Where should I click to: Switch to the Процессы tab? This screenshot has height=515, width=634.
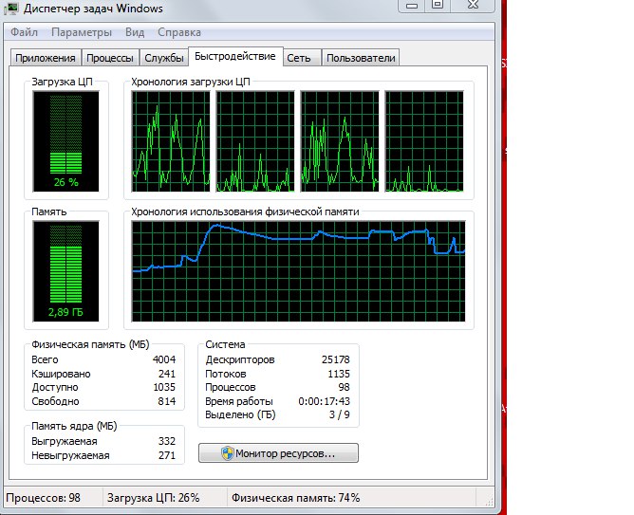pyautogui.click(x=110, y=58)
